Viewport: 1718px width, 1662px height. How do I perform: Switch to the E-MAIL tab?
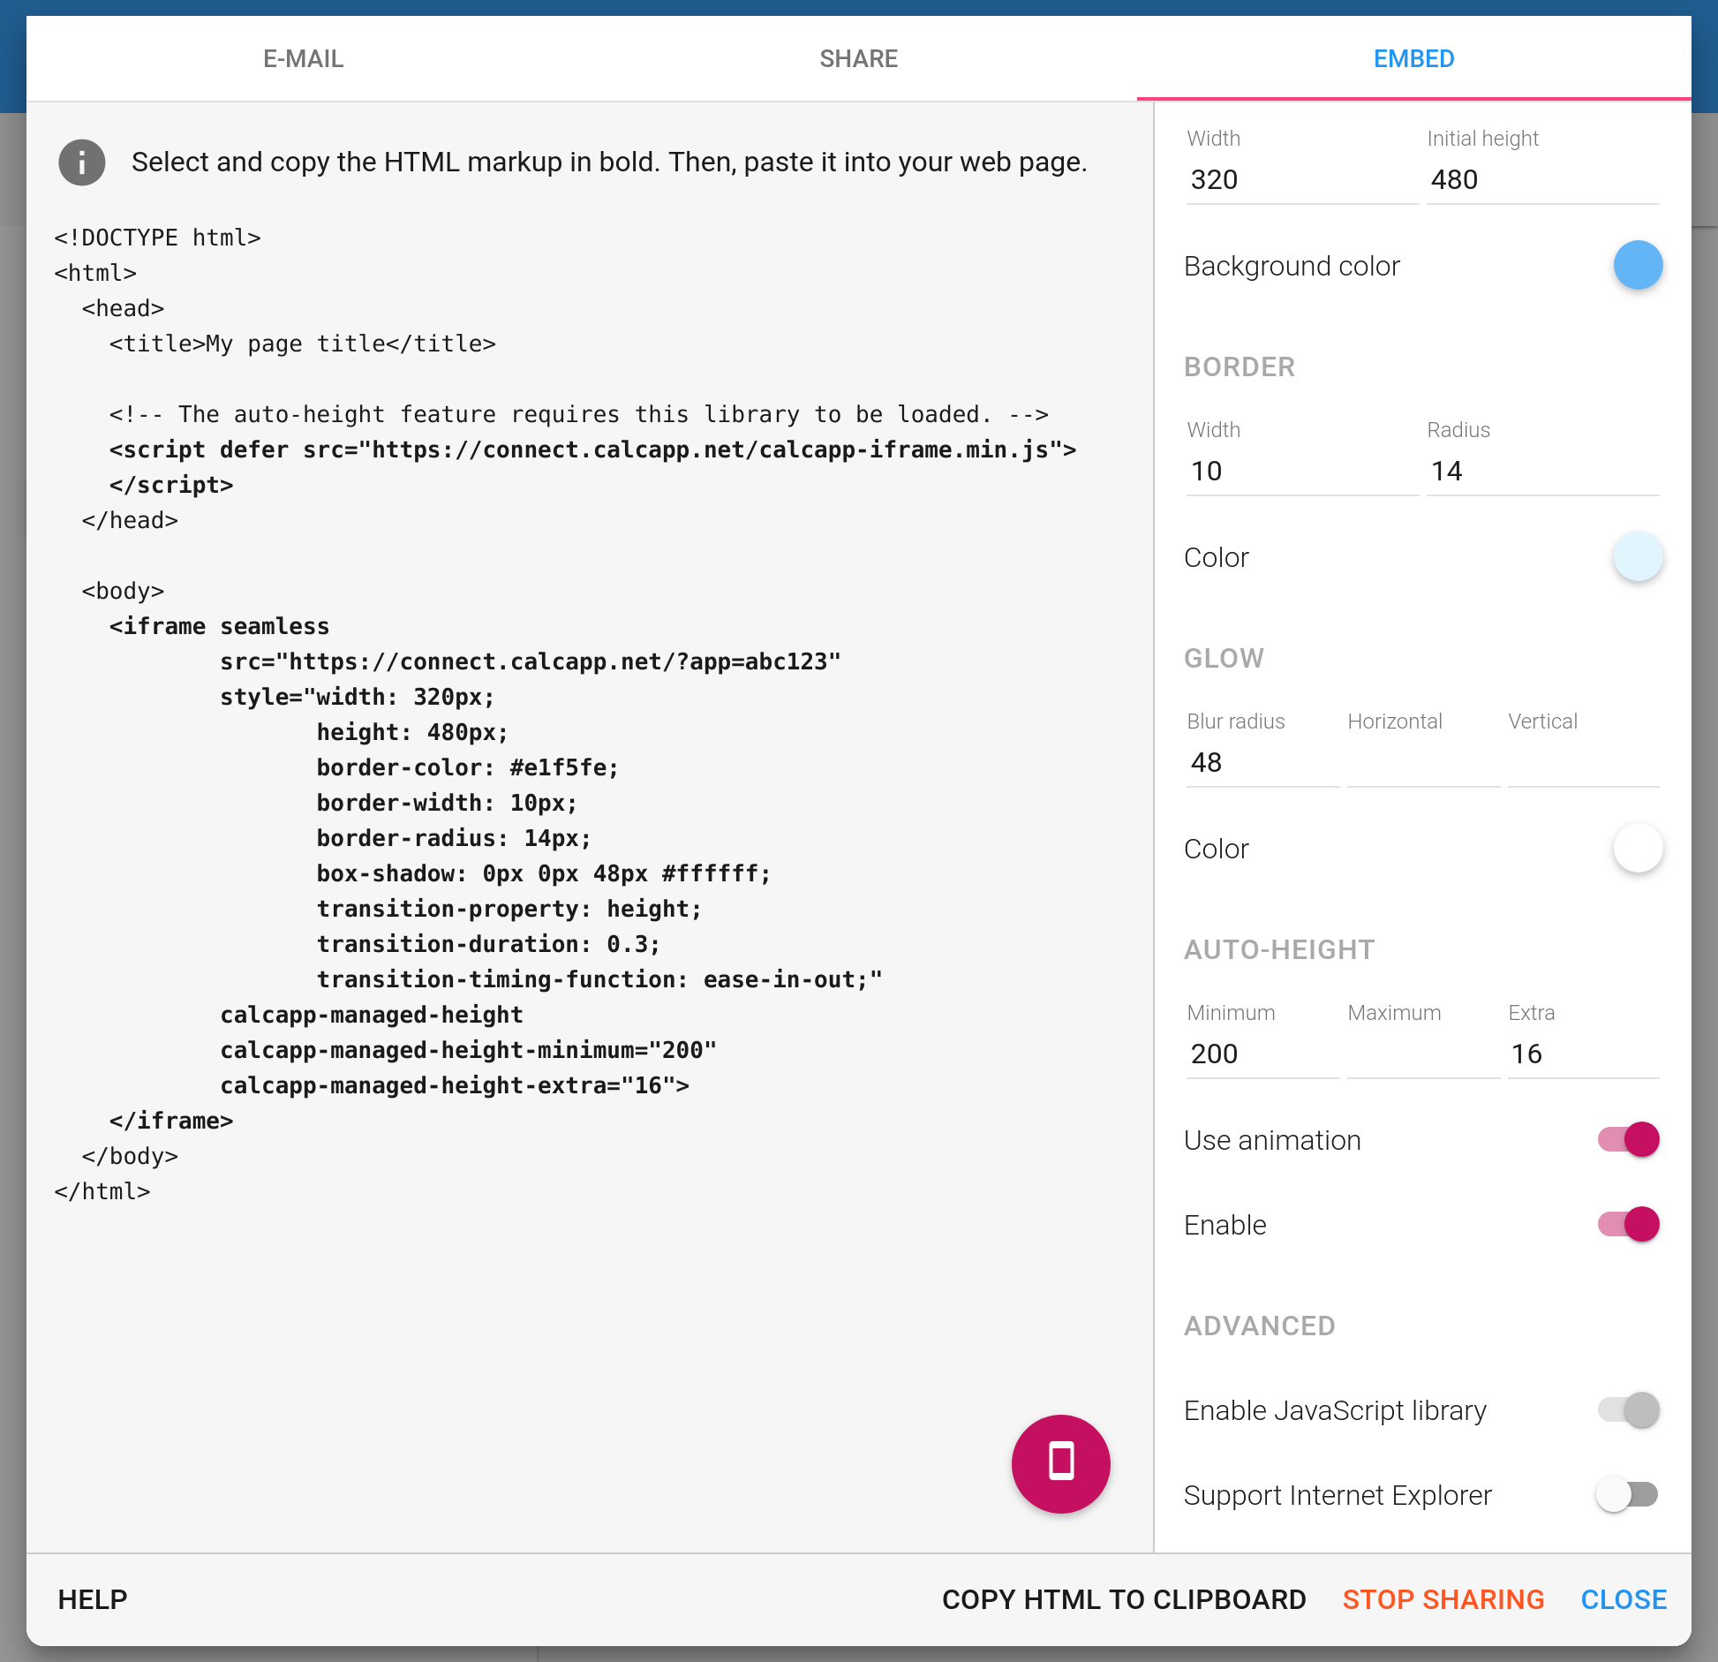[x=304, y=58]
